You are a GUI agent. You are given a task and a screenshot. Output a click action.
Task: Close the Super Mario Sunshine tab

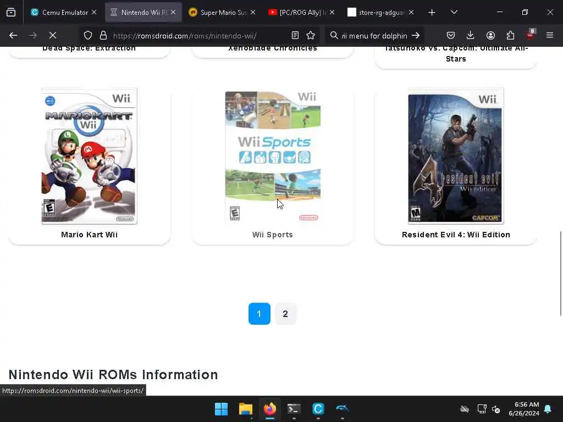coord(253,12)
